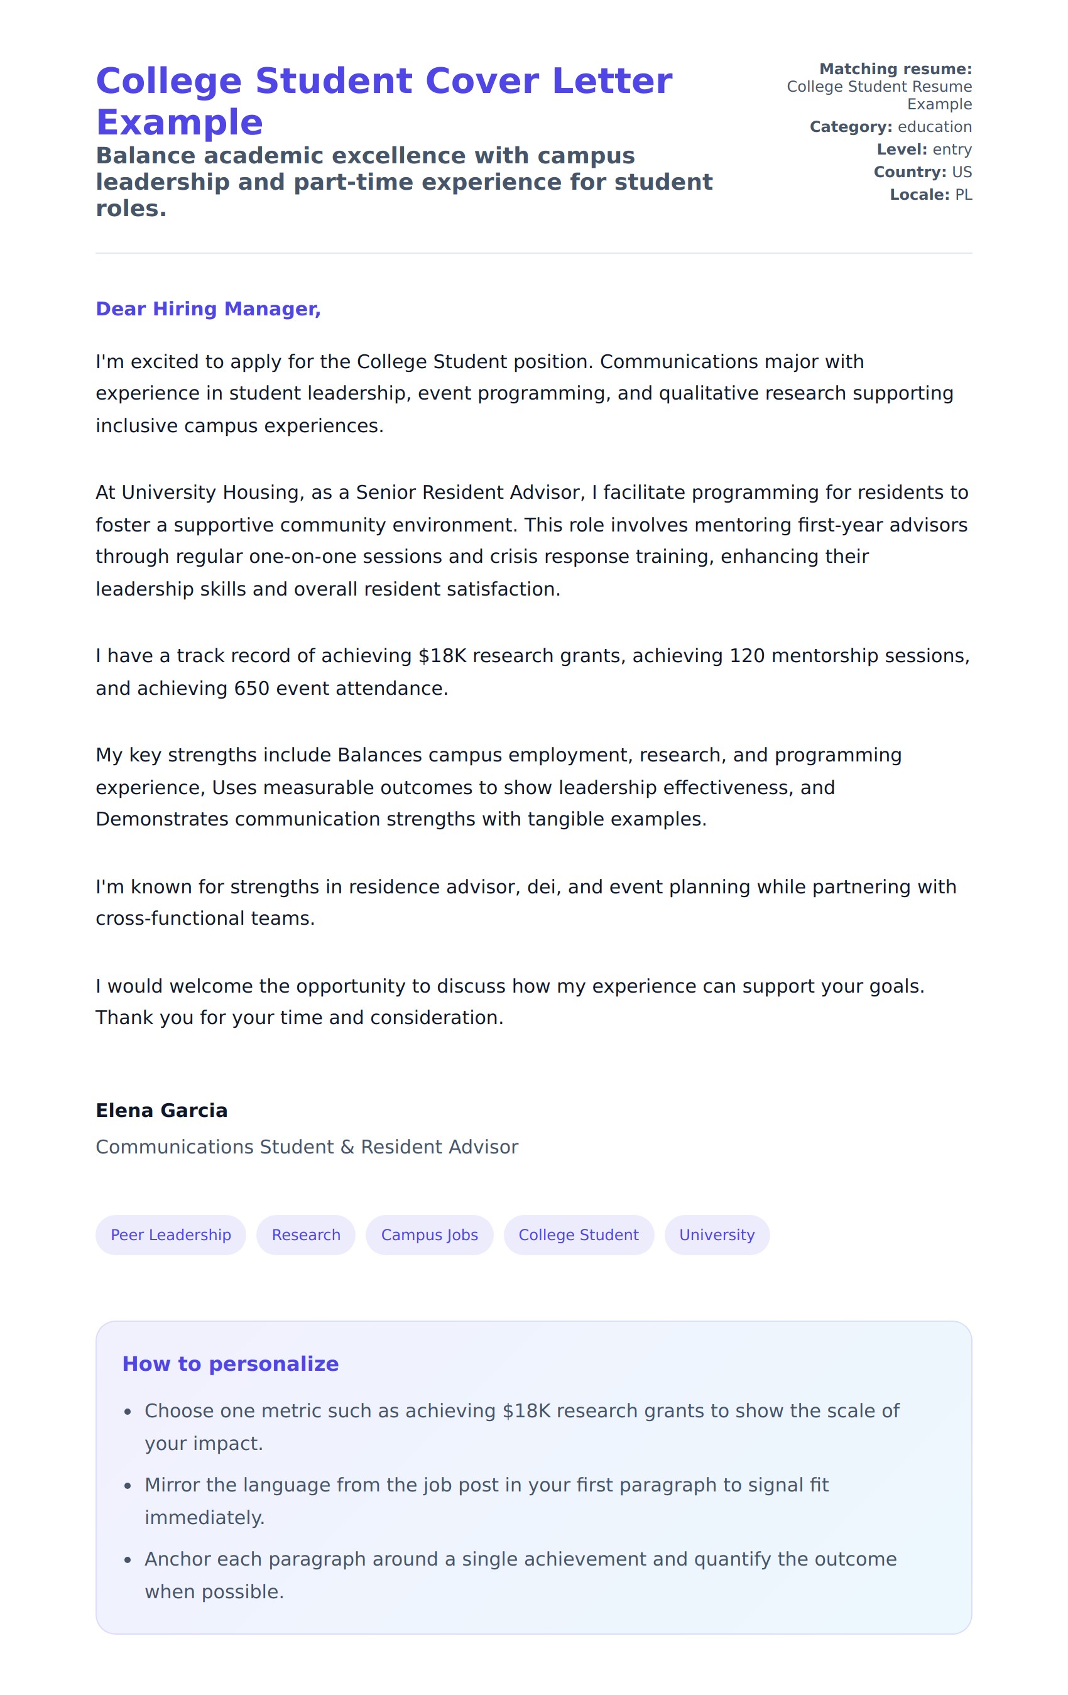The height and width of the screenshot is (1695, 1068).
Task: Click the Dear Hiring Manager greeting
Action: point(208,309)
